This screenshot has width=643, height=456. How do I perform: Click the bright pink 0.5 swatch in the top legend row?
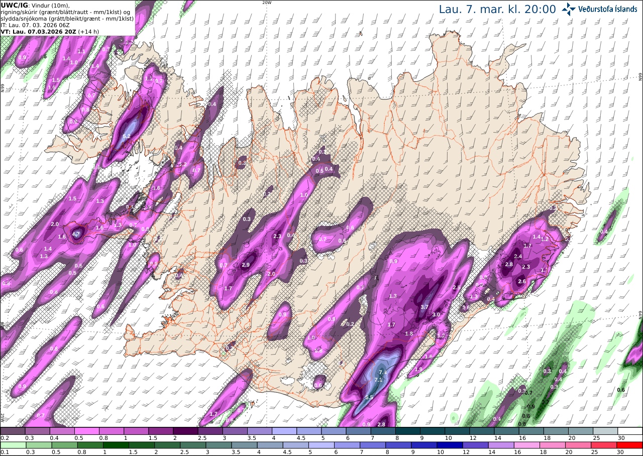point(86,431)
